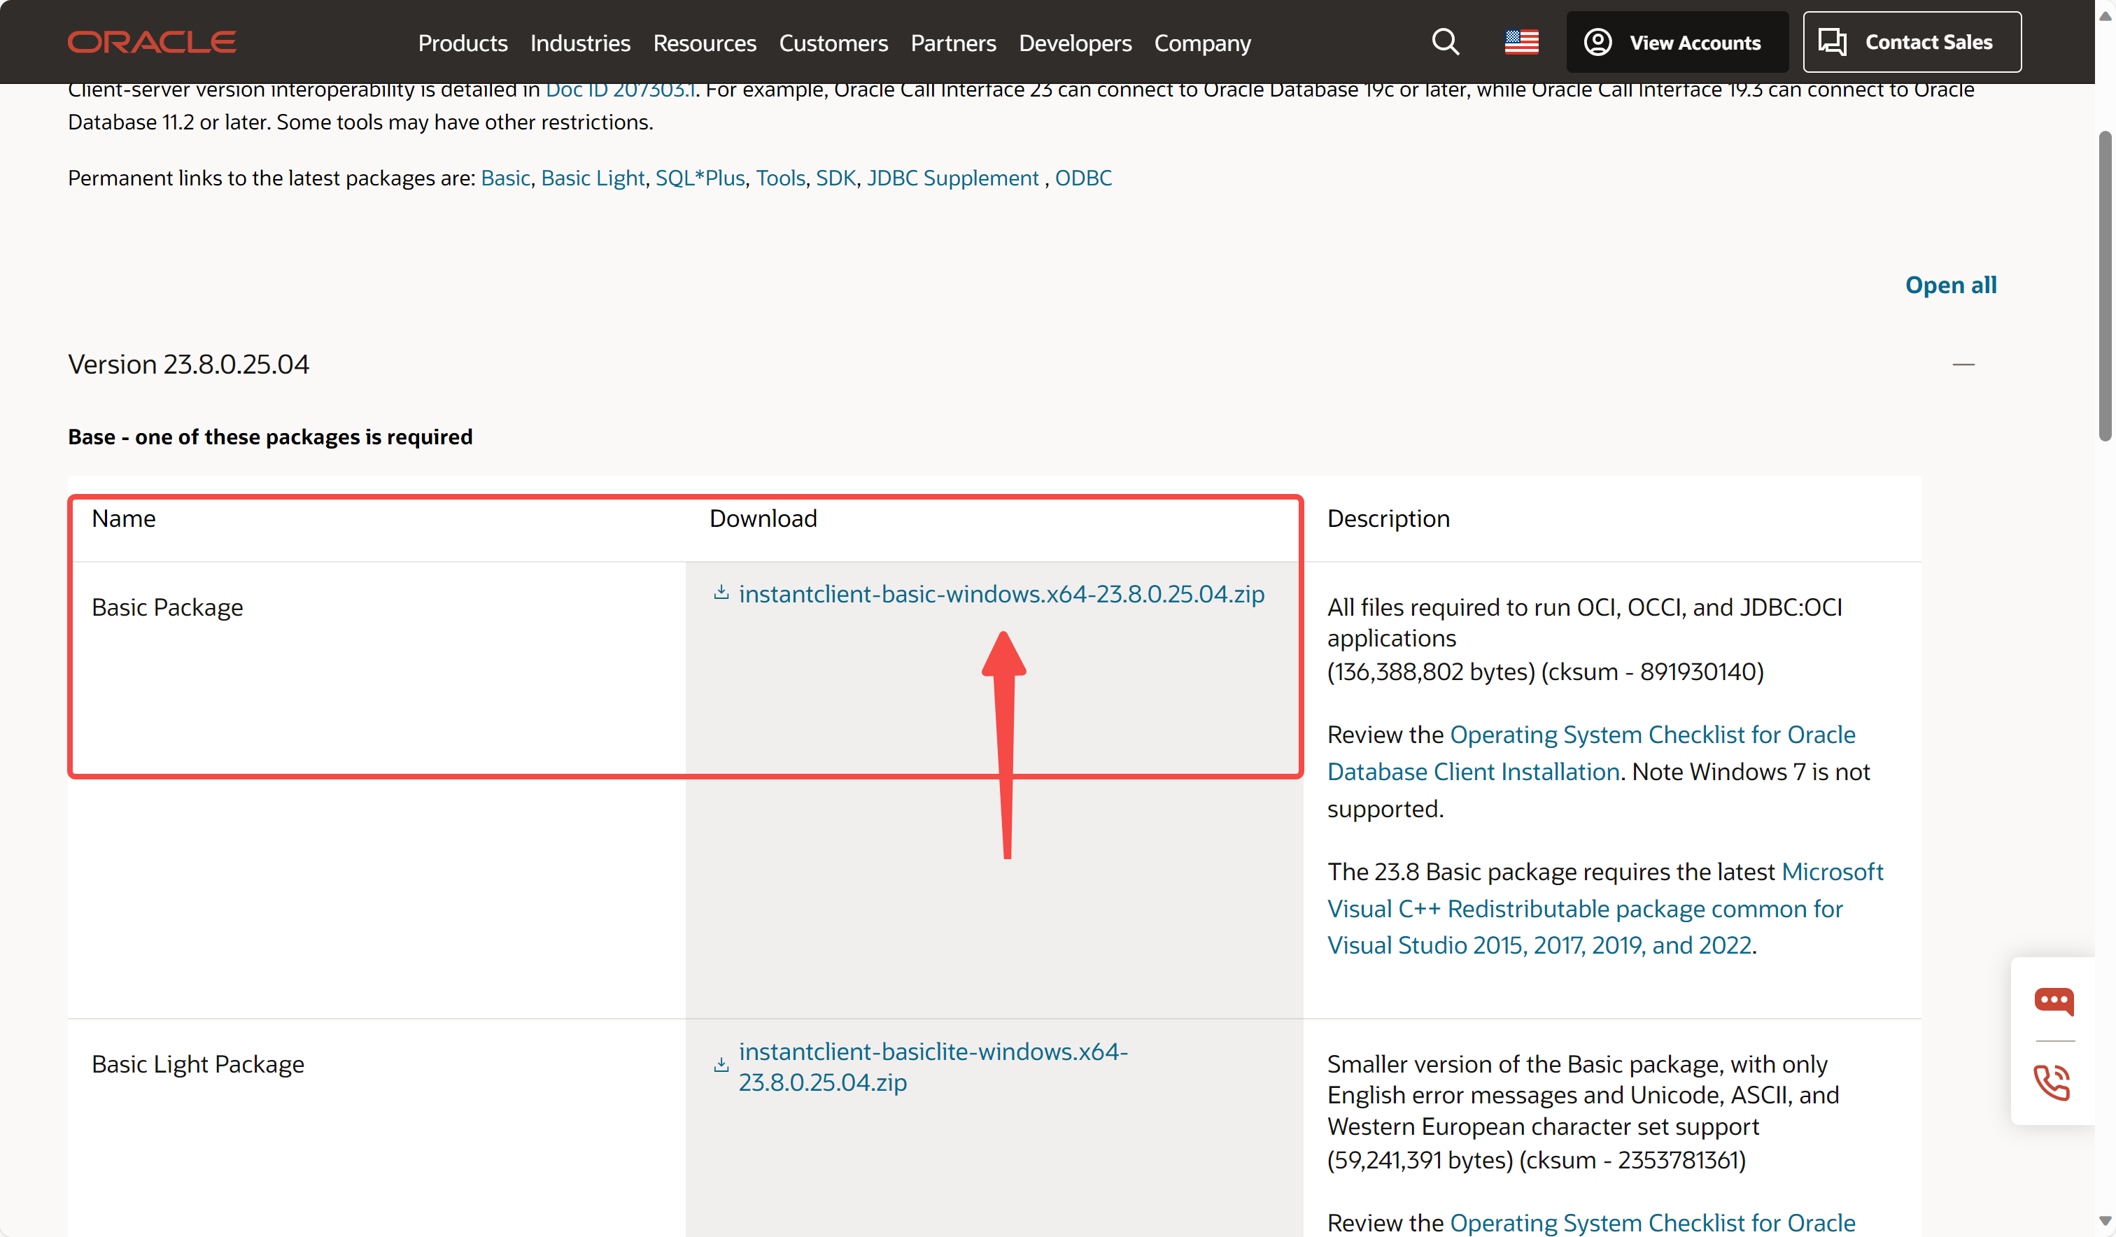Image resolution: width=2116 pixels, height=1237 pixels.
Task: Open the Doc ID 207303.1 link
Action: [621, 89]
